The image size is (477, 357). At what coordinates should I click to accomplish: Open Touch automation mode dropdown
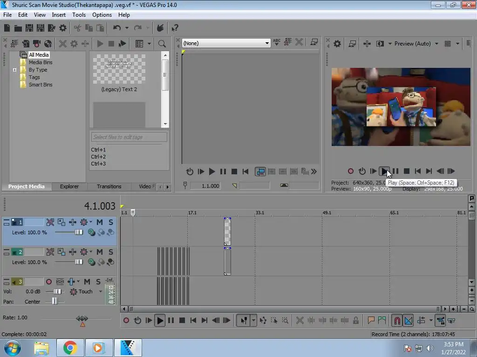(x=101, y=291)
